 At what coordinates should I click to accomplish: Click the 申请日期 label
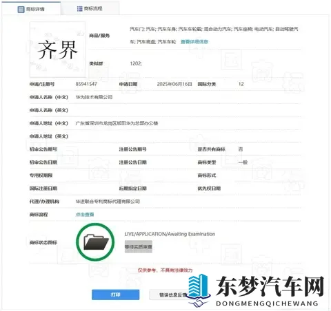[128, 84]
